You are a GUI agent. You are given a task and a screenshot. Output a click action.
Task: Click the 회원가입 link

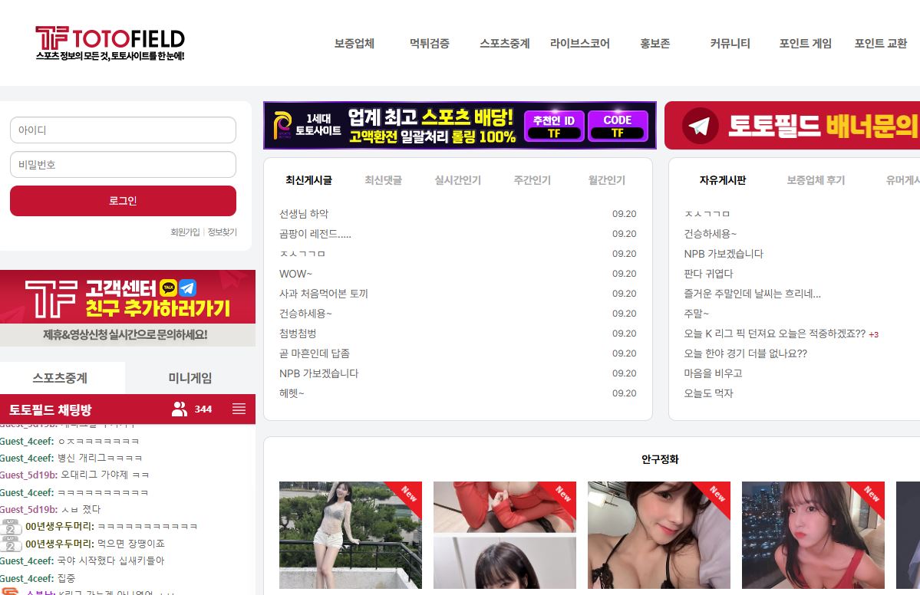click(x=185, y=232)
